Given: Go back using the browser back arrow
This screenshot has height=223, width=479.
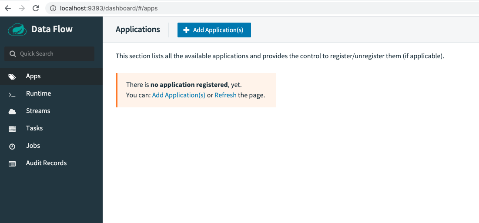Looking at the screenshot, I should pos(8,8).
